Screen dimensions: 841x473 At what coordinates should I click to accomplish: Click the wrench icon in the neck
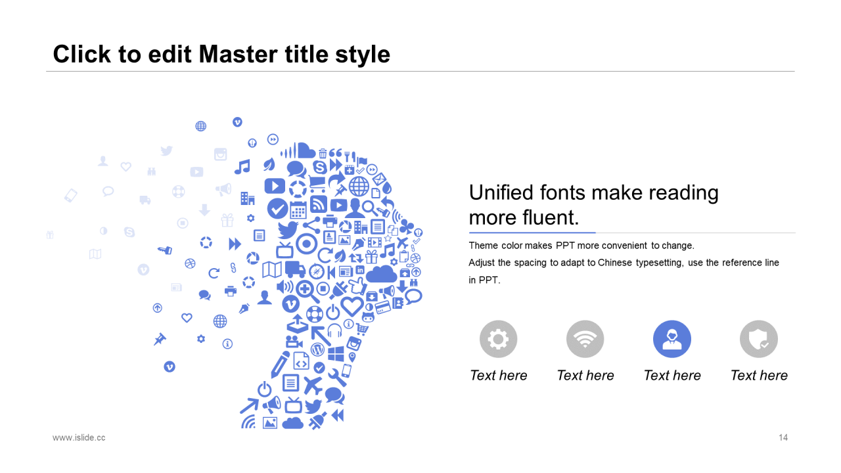click(337, 376)
